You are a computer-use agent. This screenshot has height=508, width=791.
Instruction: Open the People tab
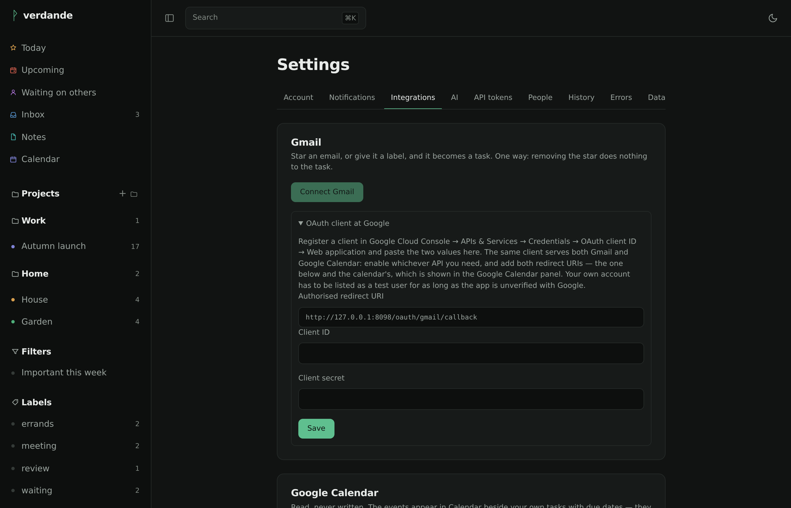(x=540, y=98)
